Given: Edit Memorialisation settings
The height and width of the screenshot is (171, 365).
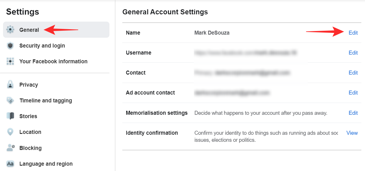Looking at the screenshot, I should 353,113.
